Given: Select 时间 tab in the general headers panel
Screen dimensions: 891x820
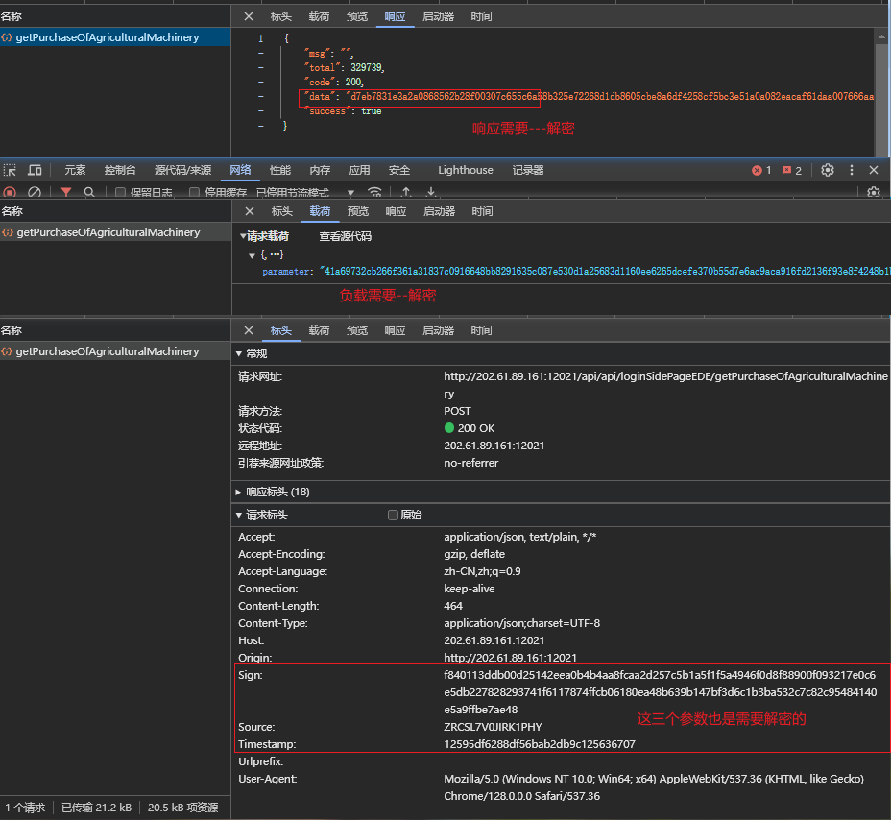Looking at the screenshot, I should (481, 330).
